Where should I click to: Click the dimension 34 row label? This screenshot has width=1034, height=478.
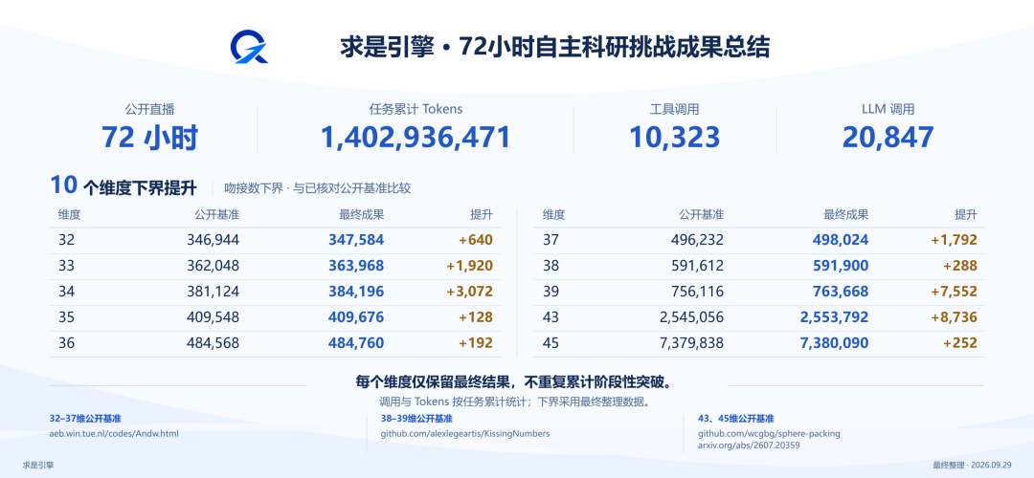(x=67, y=292)
